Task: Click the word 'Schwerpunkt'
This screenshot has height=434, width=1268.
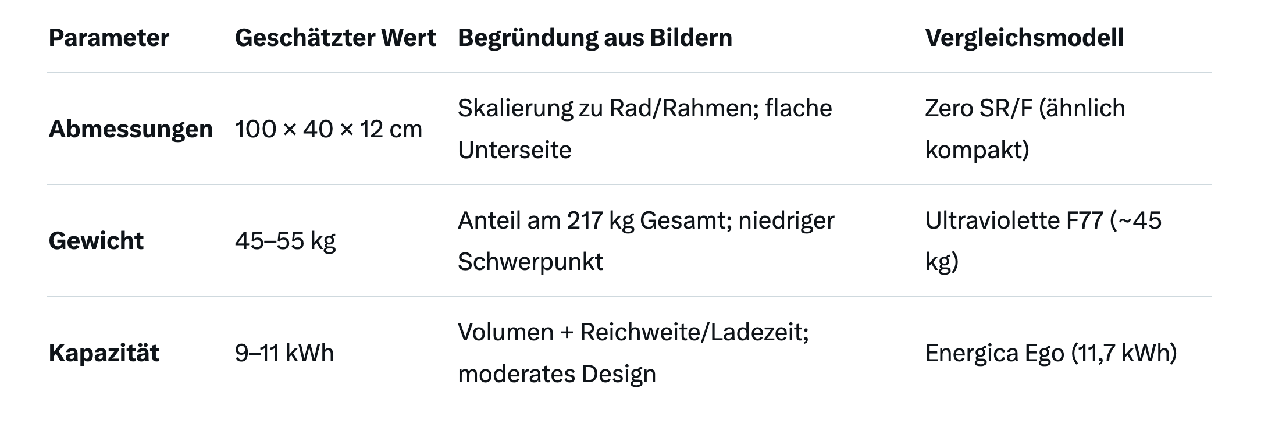Action: click(x=530, y=262)
